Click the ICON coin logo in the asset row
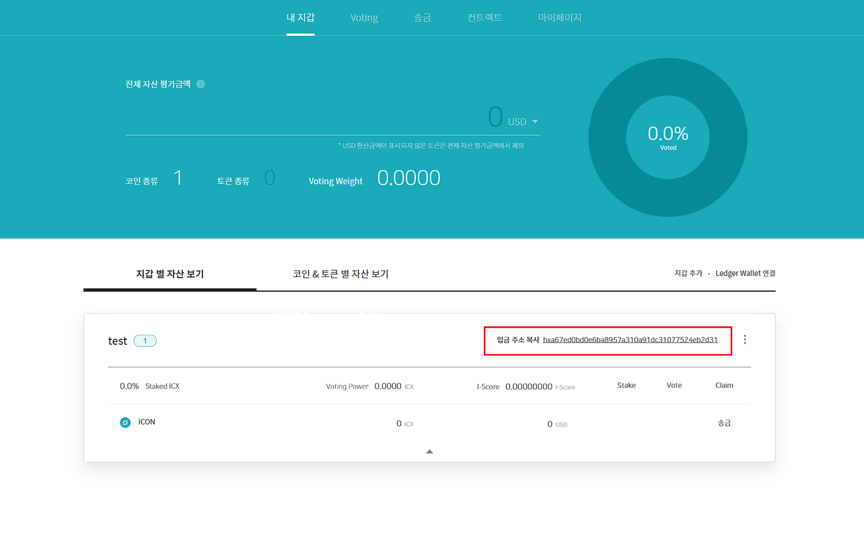The height and width of the screenshot is (554, 864). tap(125, 422)
